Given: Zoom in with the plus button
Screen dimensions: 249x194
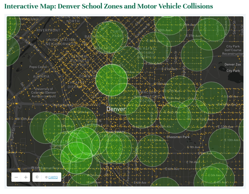Looking at the screenshot, I should point(26,177).
